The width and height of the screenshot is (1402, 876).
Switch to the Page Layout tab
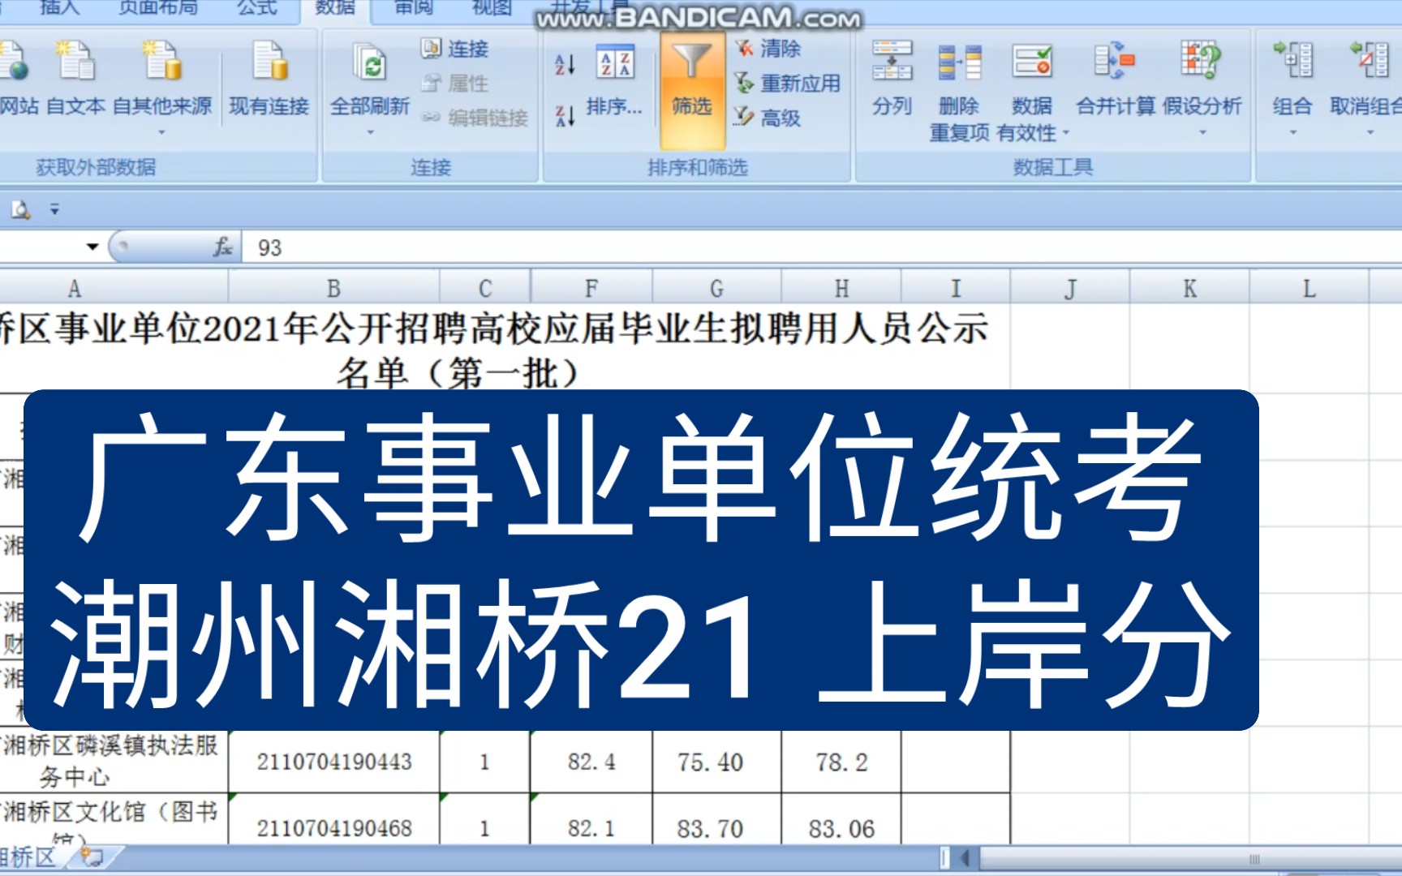point(158,8)
